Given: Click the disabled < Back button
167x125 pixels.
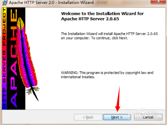Looking at the screenshot, I should point(88,117).
